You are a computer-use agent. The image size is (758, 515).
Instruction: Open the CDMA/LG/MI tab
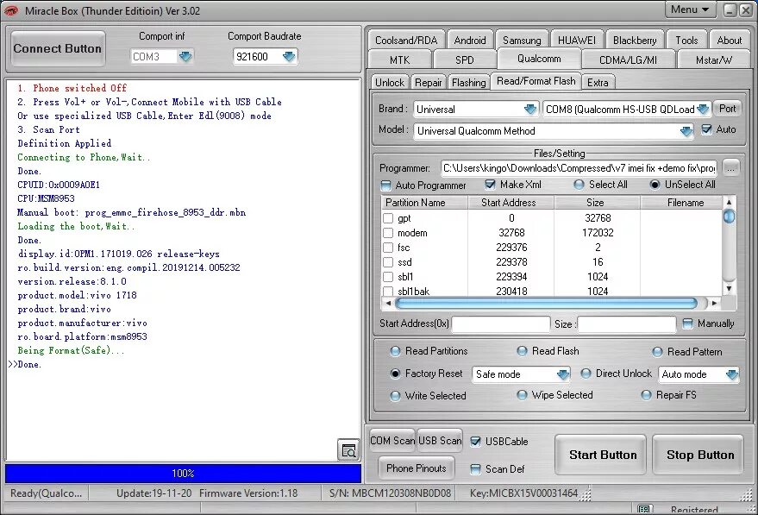coord(628,60)
